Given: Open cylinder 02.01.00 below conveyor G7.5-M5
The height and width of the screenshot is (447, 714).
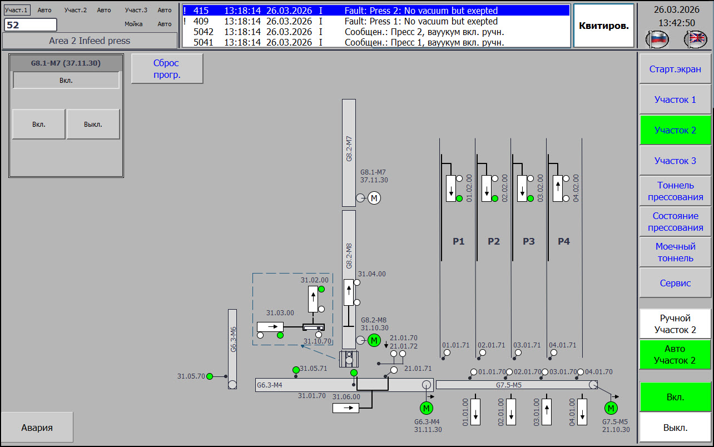Looking at the screenshot, I should [511, 411].
